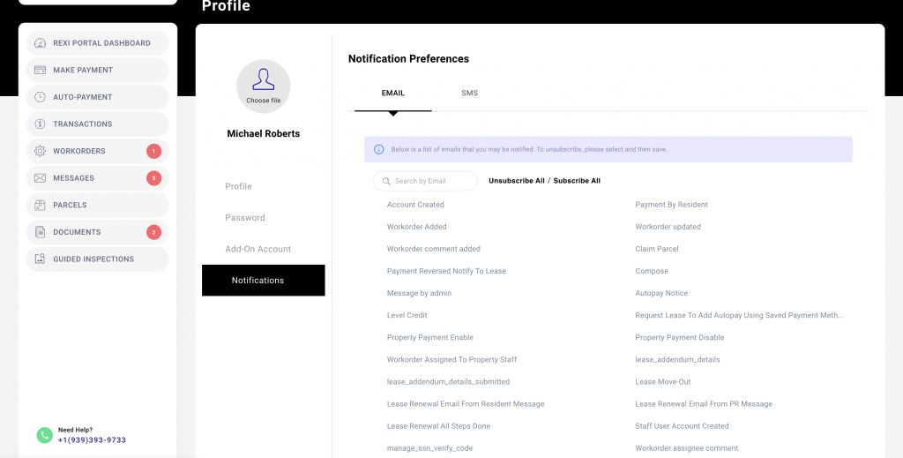The height and width of the screenshot is (458, 903).
Task: Select the Email notifications tab
Action: click(392, 93)
